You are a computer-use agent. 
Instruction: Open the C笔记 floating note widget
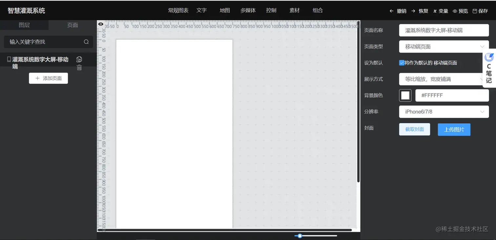[489, 68]
